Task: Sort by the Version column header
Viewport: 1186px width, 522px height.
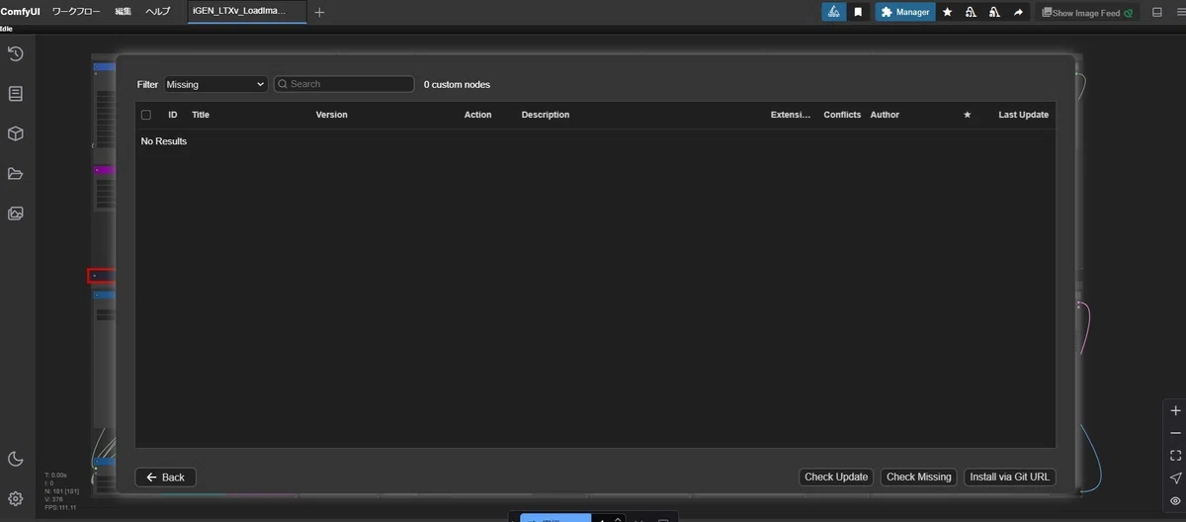Action: (x=332, y=115)
